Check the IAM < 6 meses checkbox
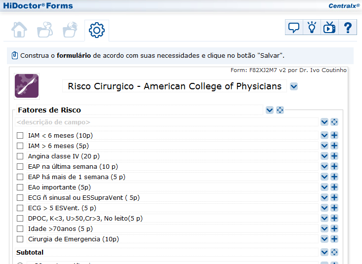The image size is (362, 264). [x=20, y=135]
